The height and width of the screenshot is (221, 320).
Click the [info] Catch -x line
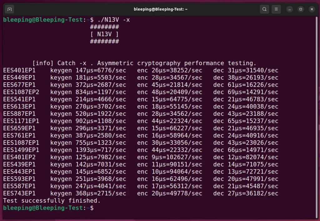[144, 63]
